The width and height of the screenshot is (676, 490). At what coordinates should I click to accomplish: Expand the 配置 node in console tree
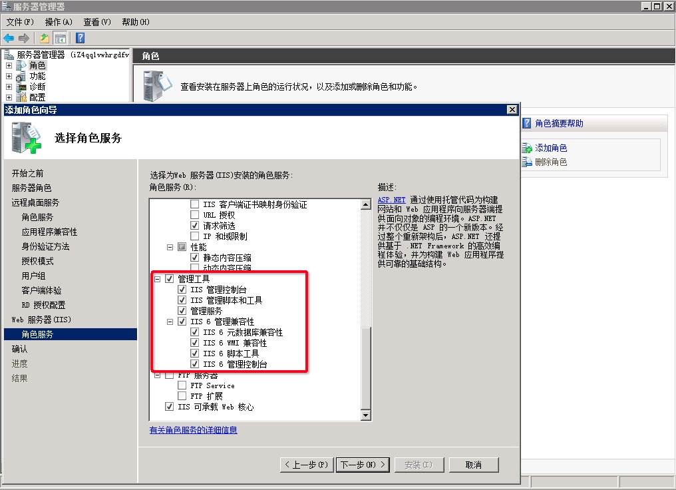(x=9, y=97)
